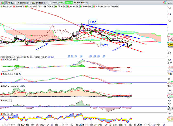Click the instrument info icon

pyautogui.click(x=50, y=3)
